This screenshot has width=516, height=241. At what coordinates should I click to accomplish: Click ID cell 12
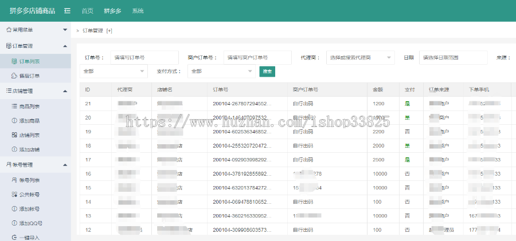pyautogui.click(x=88, y=230)
